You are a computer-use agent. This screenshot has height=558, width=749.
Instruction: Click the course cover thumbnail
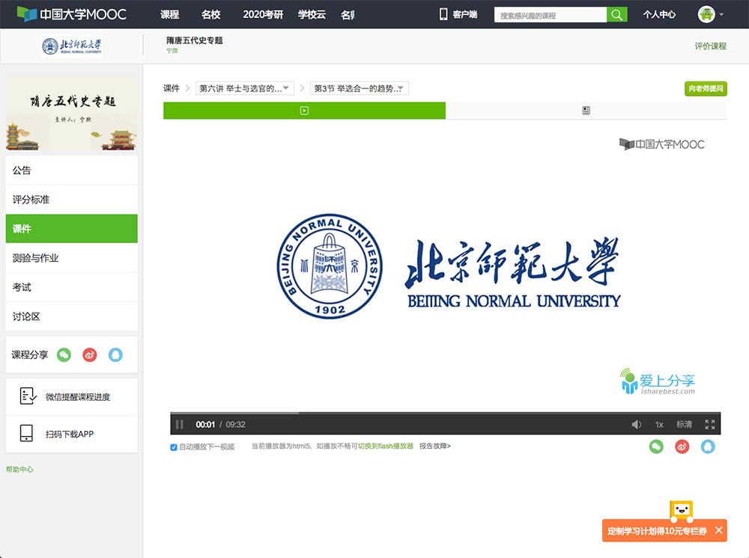coord(72,113)
